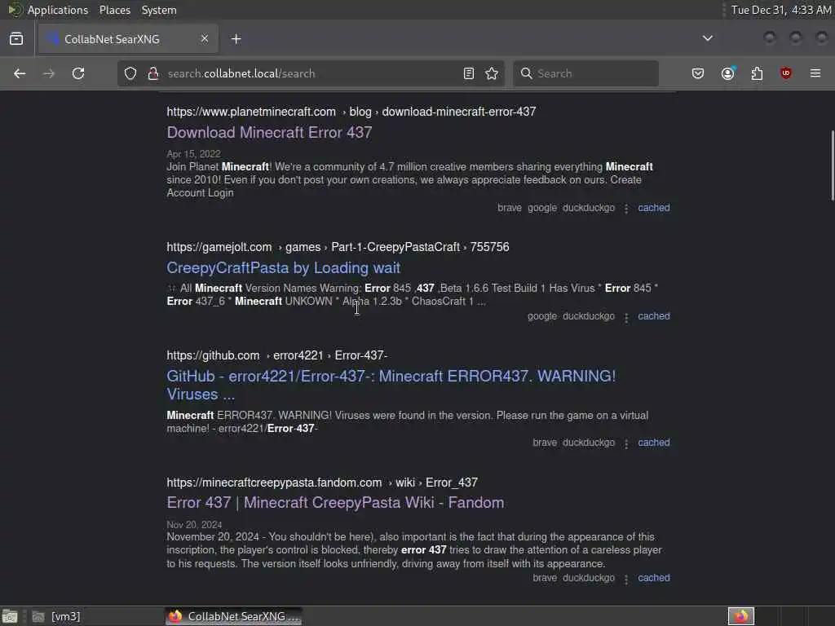Click the clock in the top panel
835x626 pixels.
(x=780, y=10)
